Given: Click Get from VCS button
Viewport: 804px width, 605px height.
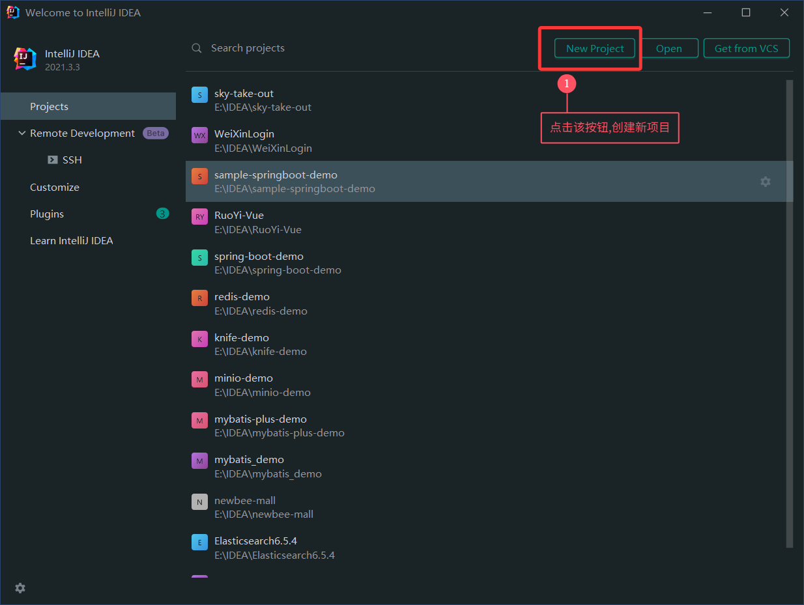Looking at the screenshot, I should (746, 48).
